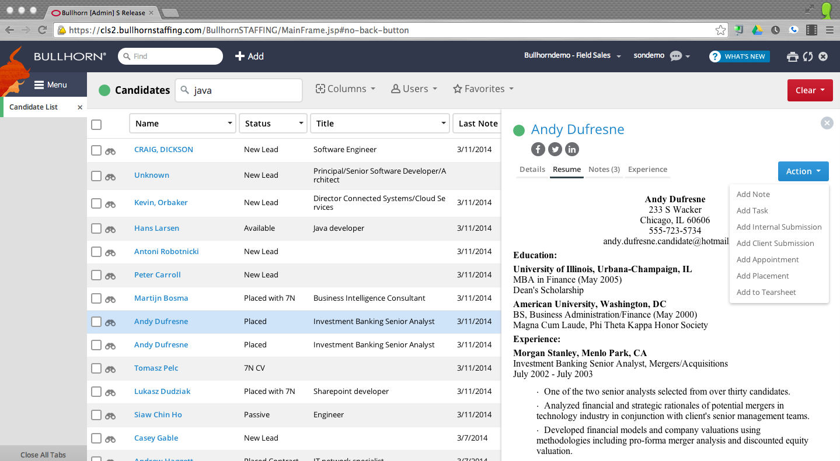Click Close All Tabs

coord(43,455)
